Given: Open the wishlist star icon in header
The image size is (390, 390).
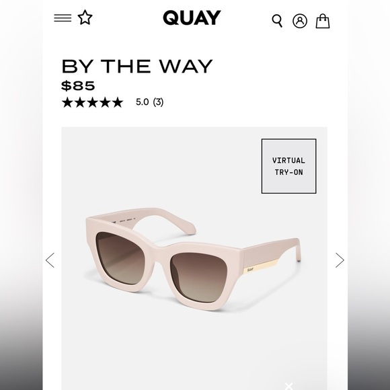Looking at the screenshot, I should (x=85, y=17).
